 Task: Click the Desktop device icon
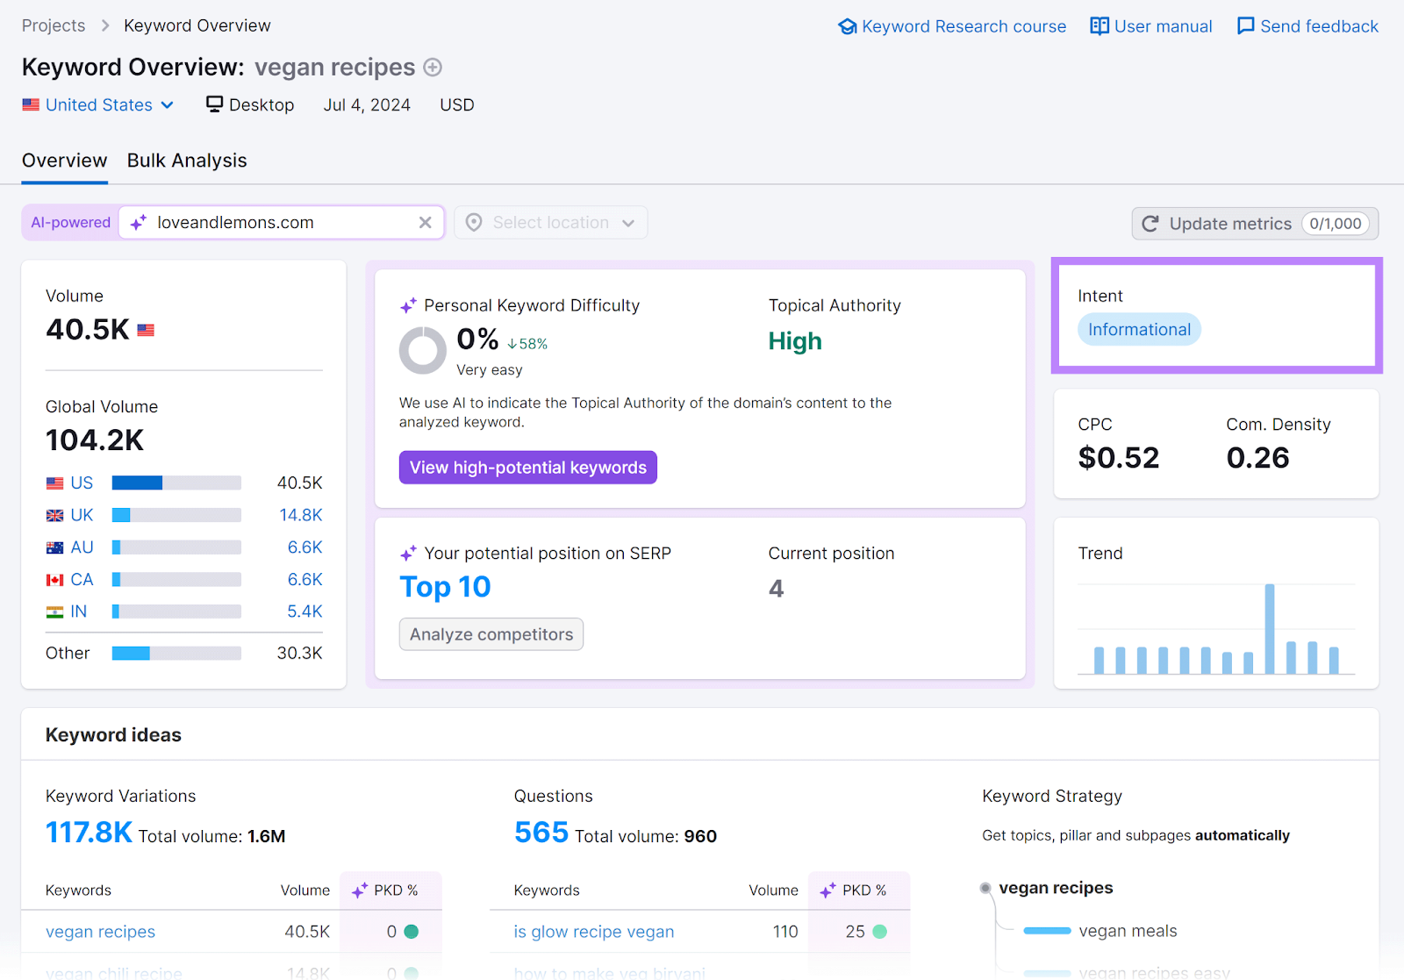point(213,104)
